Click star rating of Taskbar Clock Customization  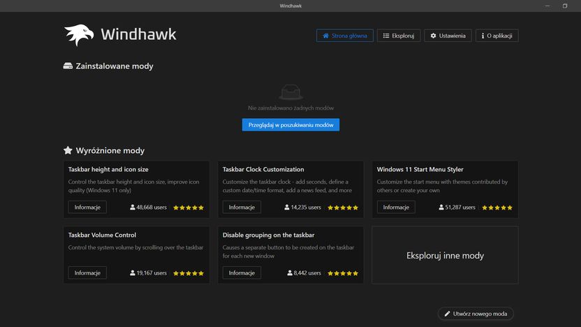pyautogui.click(x=343, y=208)
